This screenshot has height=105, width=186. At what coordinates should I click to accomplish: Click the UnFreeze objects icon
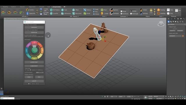pos(141,13)
